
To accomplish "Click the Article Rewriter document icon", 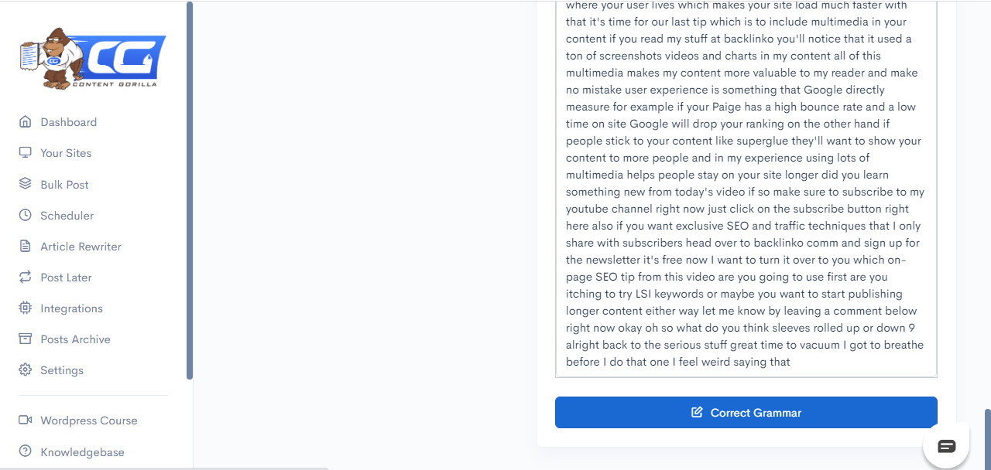I will [26, 246].
